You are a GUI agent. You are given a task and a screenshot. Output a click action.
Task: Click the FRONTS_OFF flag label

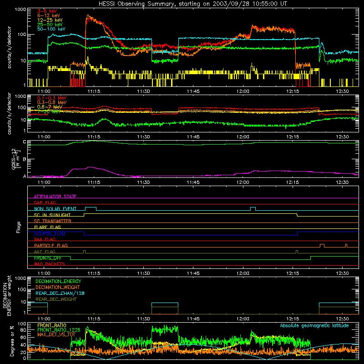tap(48, 258)
